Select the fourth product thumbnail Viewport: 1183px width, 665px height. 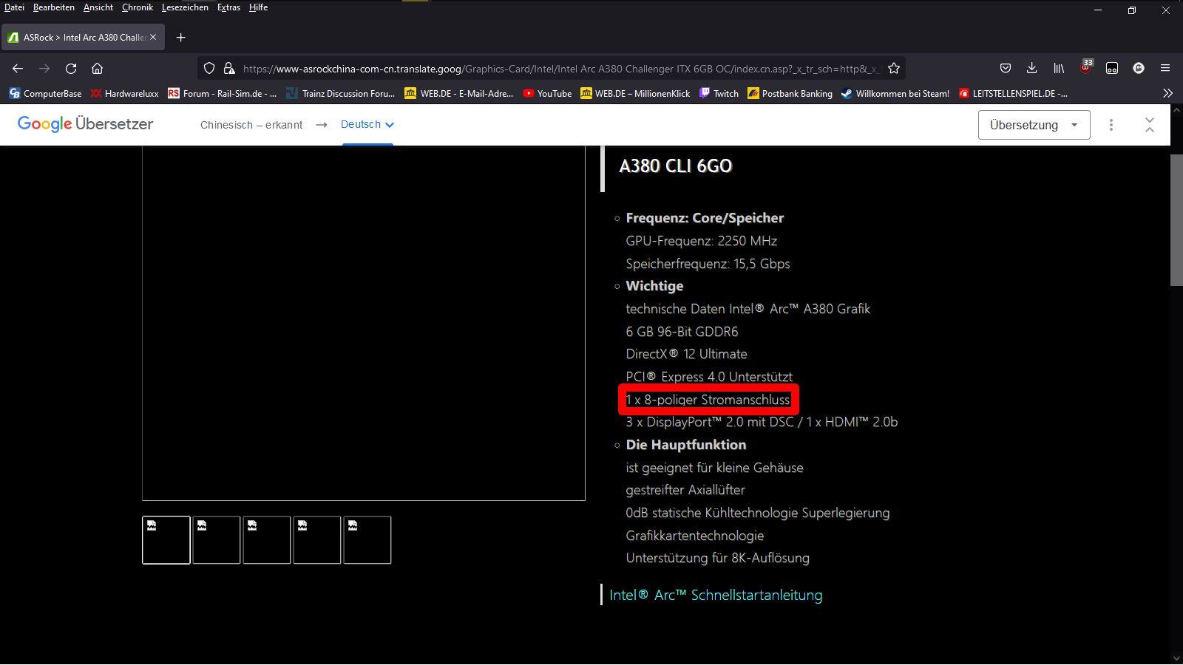tap(317, 540)
